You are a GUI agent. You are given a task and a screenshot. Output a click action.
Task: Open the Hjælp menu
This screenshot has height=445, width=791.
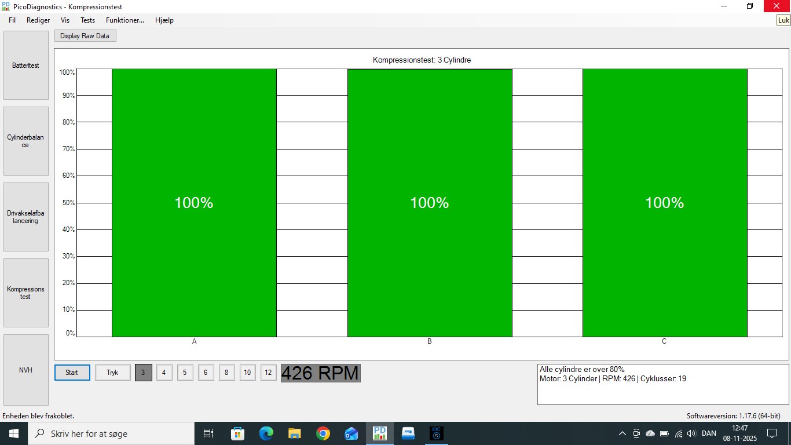tap(164, 20)
